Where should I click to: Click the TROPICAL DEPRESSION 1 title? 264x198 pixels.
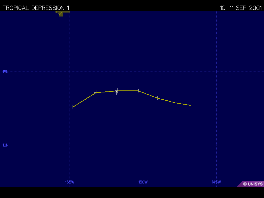coord(36,8)
